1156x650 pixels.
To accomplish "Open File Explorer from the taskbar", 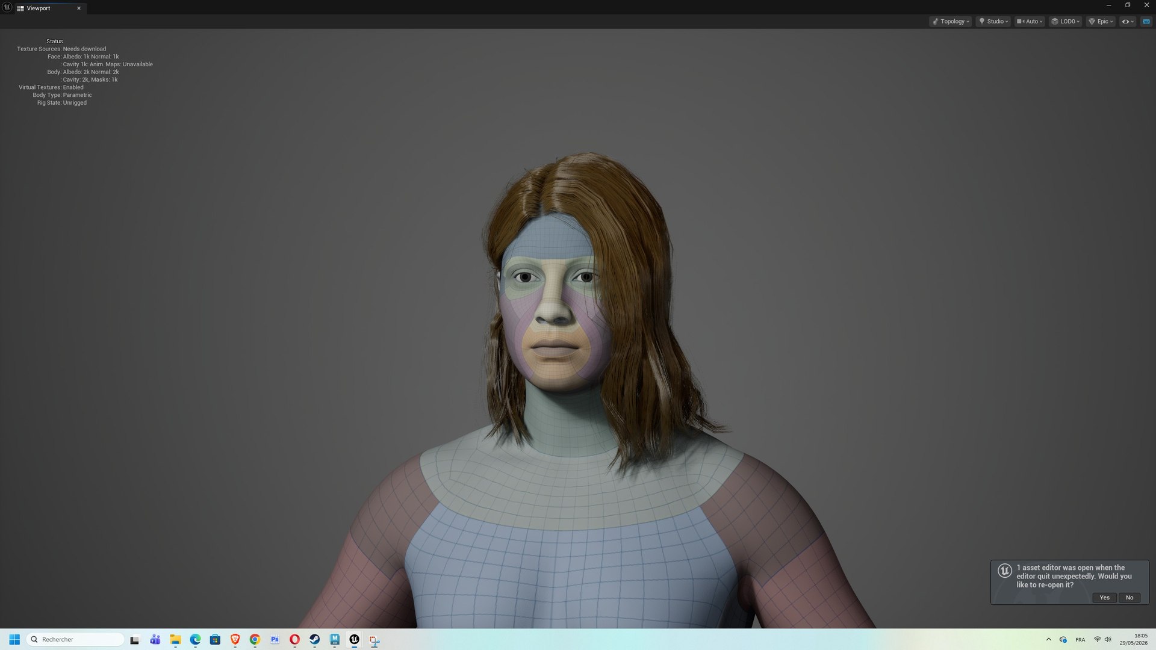I will click(x=175, y=639).
